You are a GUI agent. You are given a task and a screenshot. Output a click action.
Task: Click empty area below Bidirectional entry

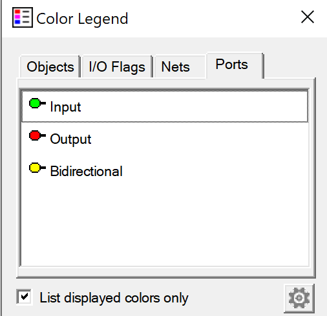tap(165, 226)
